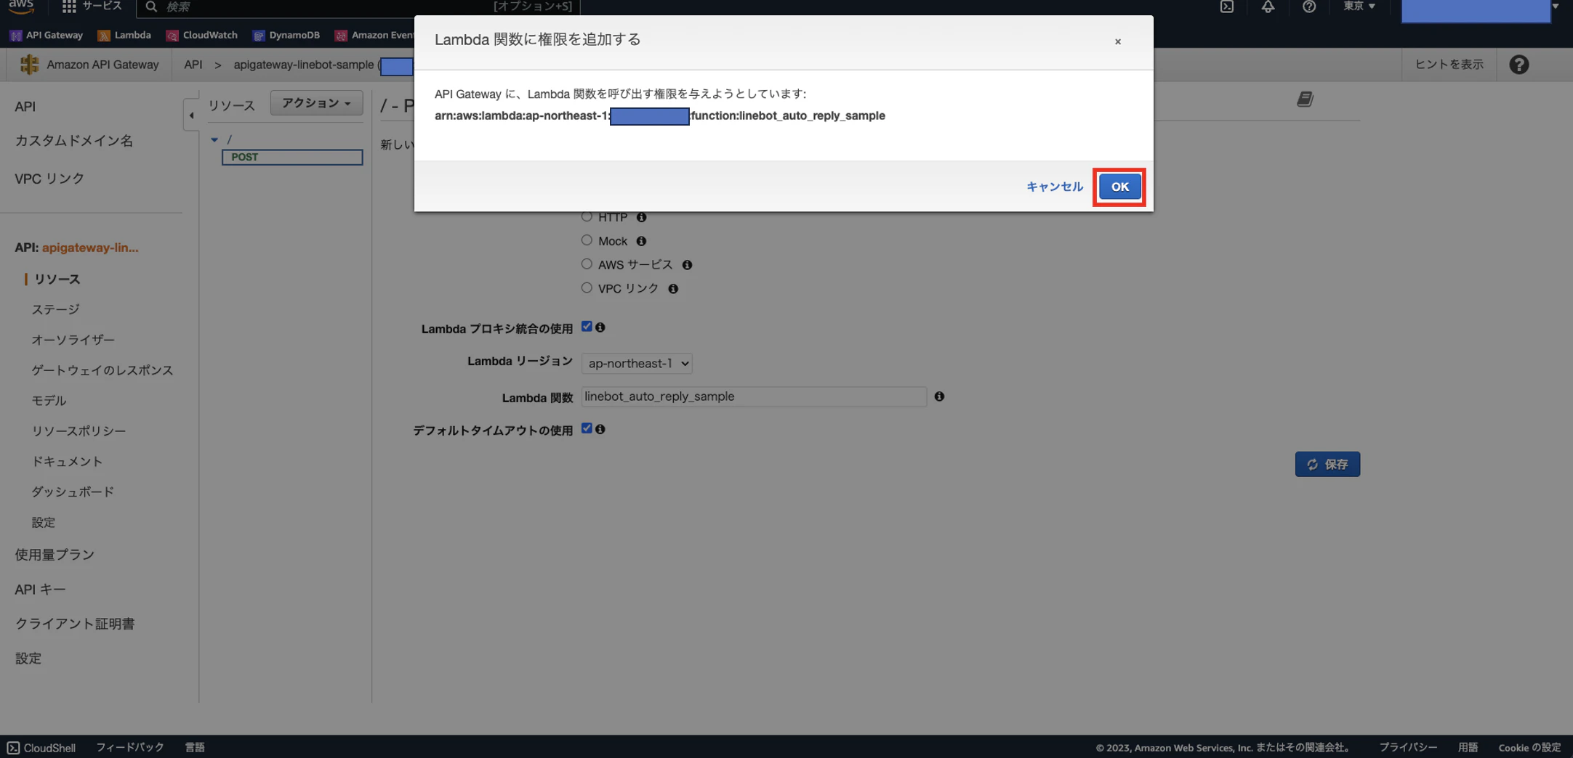Close the Lambda permission dialog with ×

(x=1117, y=41)
